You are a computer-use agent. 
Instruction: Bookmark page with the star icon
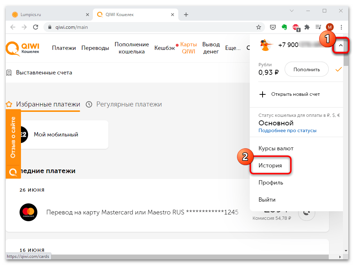click(x=259, y=27)
